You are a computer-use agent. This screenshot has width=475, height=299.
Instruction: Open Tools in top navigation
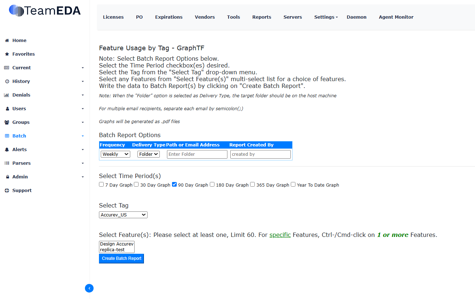[234, 17]
